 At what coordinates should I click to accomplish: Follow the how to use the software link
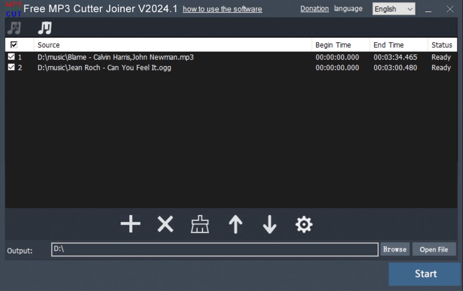point(222,10)
